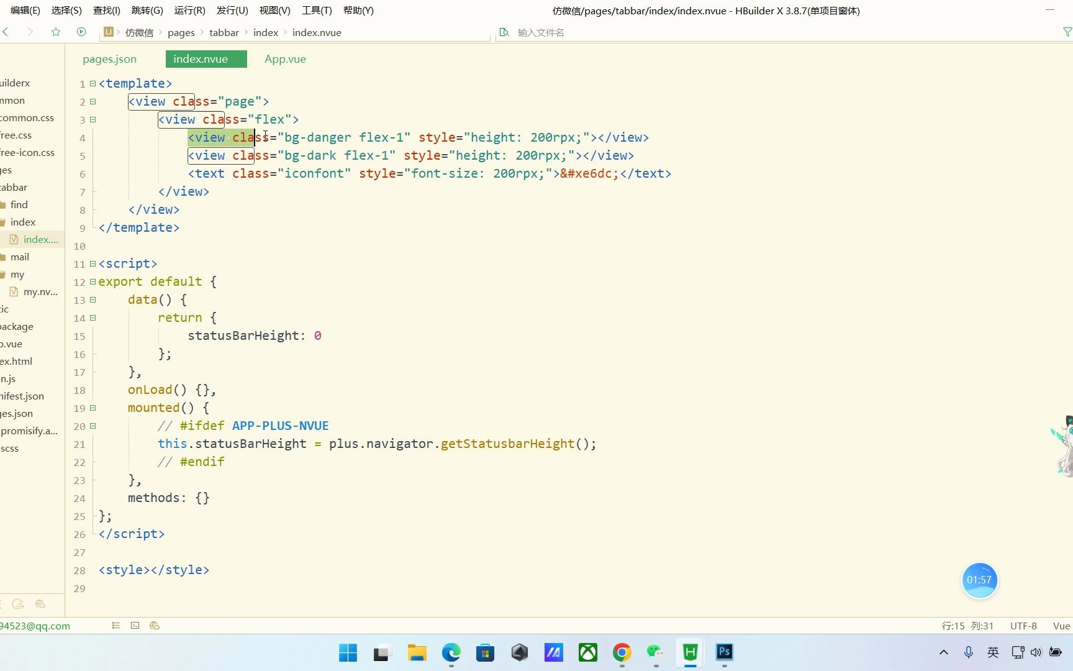The image size is (1073, 671).
Task: Go forward with the right arrow
Action: [x=30, y=32]
